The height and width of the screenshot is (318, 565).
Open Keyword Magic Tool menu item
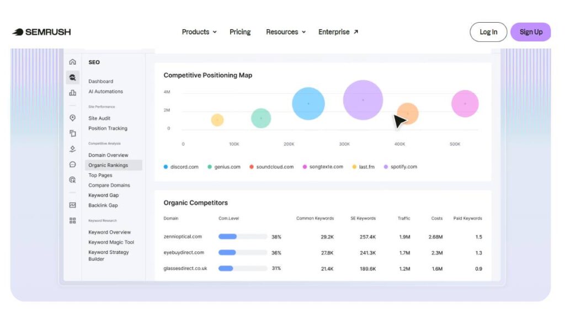(111, 242)
